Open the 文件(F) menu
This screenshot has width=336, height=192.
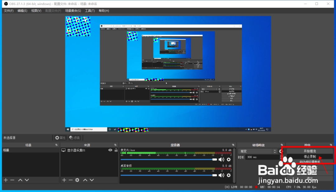click(x=9, y=11)
